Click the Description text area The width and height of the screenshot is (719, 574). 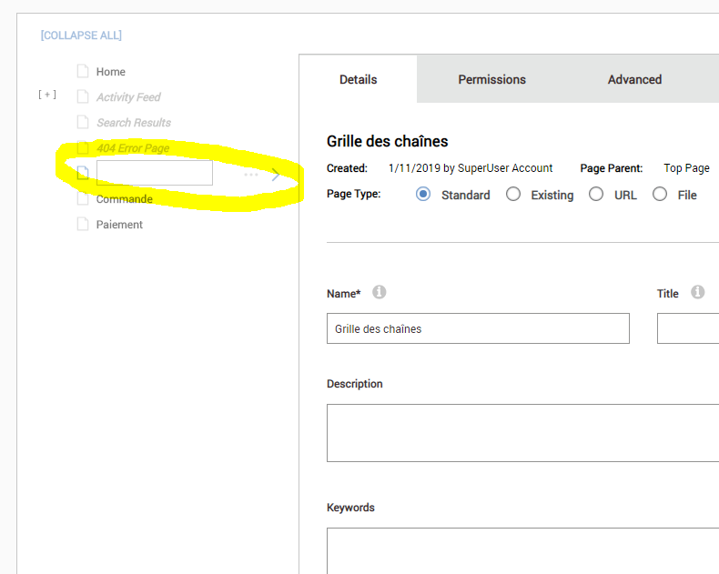click(x=522, y=433)
